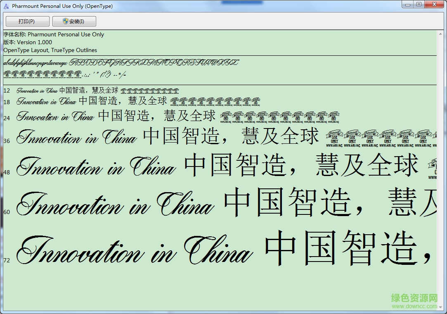Click the font viewer title bar icon
447x314 pixels.
coord(6,6)
